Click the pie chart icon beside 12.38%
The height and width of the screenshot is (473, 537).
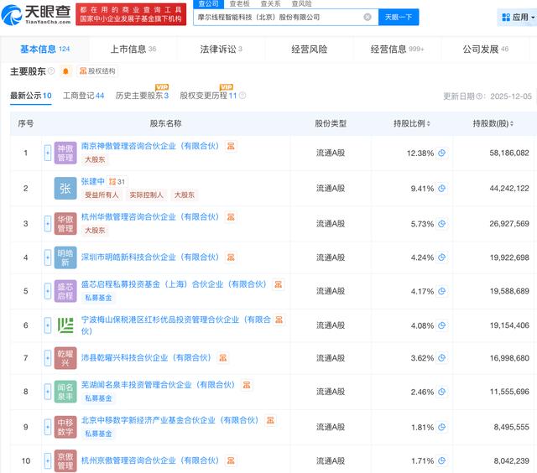click(x=441, y=153)
